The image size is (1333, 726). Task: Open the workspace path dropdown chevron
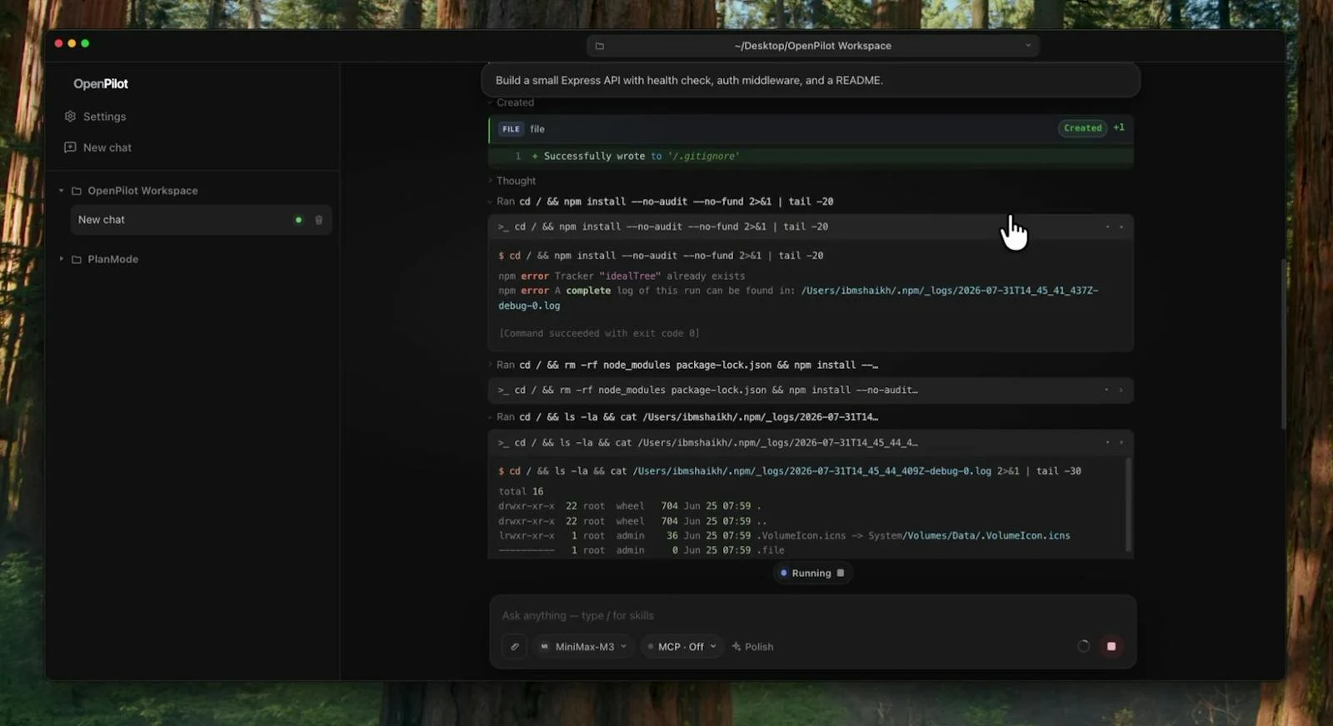tap(1028, 46)
